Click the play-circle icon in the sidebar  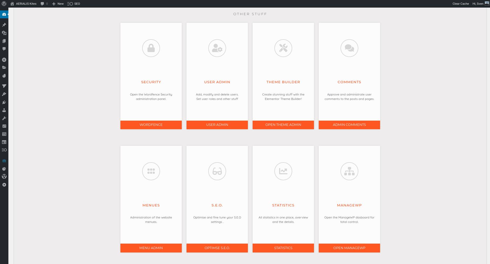pos(4,185)
